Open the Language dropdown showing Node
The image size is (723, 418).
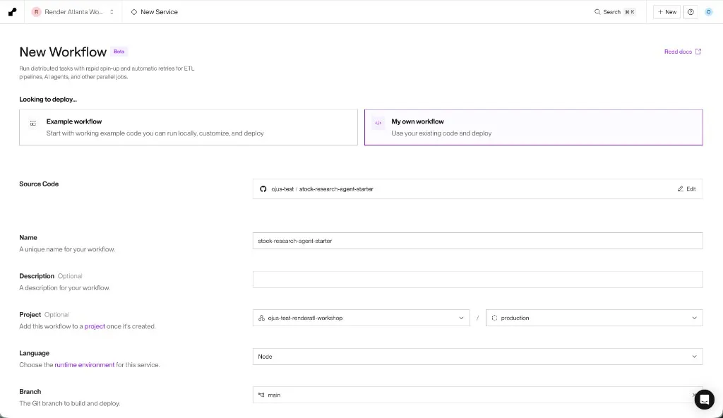click(478, 357)
